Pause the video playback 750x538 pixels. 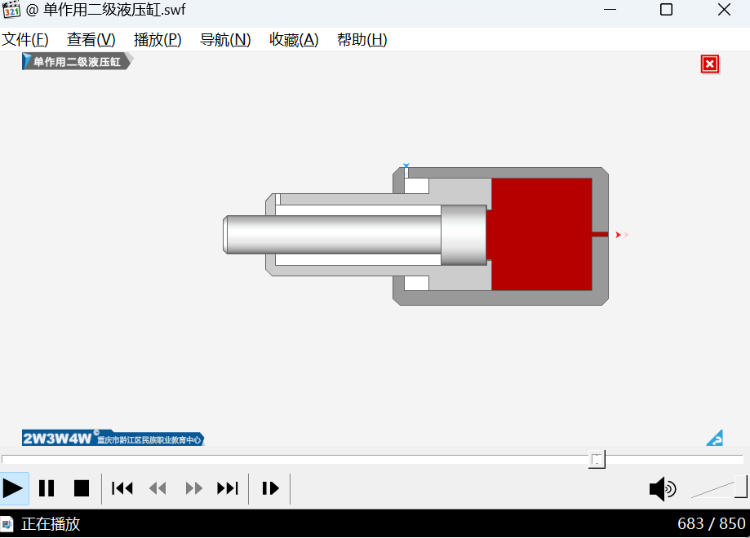pos(47,488)
